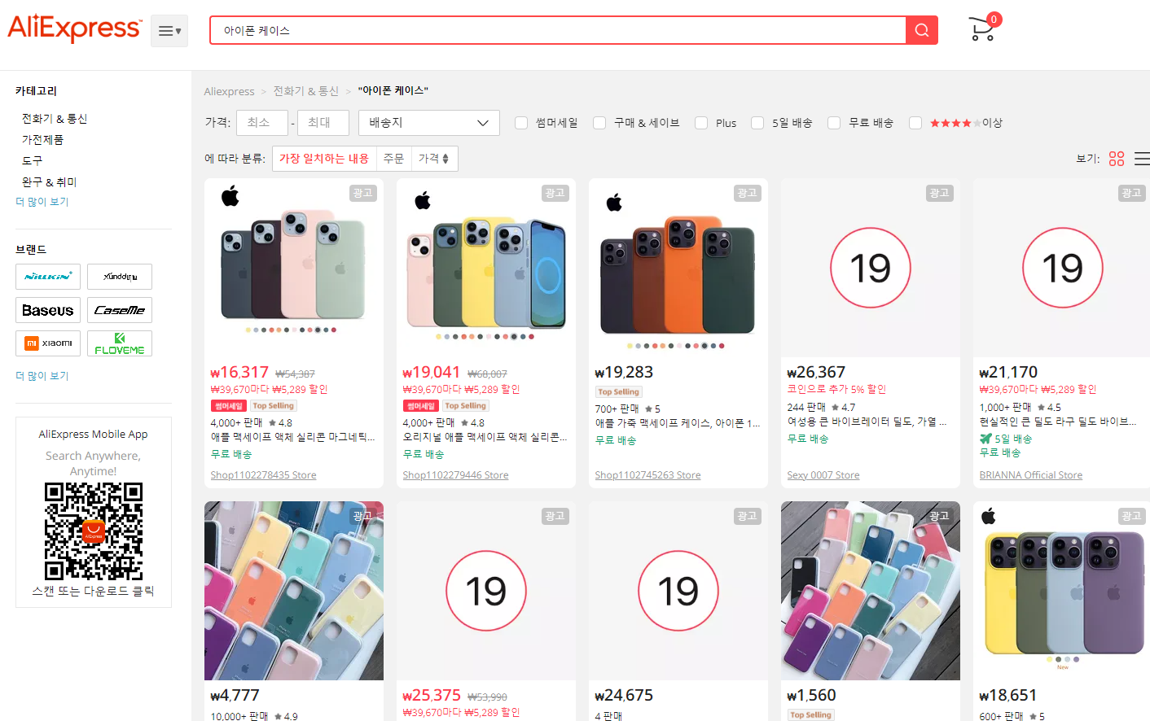Click the 19 age-restricted image priced ₩25,375
The width and height of the screenshot is (1150, 721).
[x=486, y=591]
